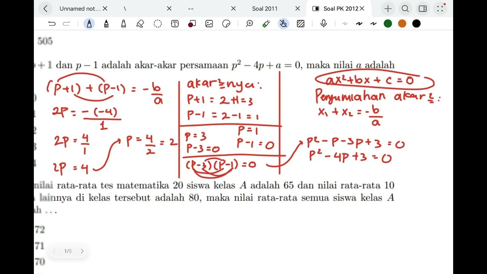This screenshot has height=274, width=487.
Task: Go back with the left arrow
Action: coord(45,8)
